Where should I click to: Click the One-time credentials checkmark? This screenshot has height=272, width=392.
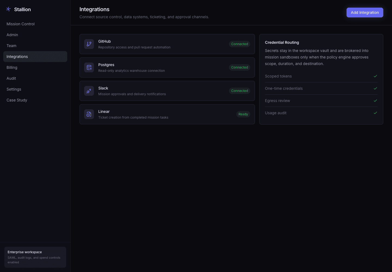point(375,88)
